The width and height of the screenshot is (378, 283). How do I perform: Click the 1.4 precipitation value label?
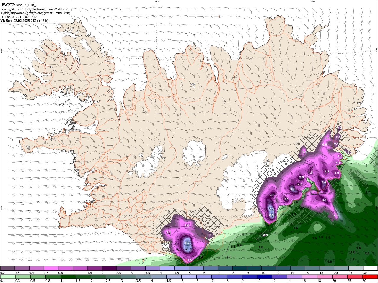point(338,163)
